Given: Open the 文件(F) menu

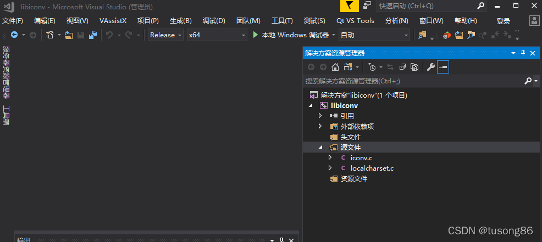Looking at the screenshot, I should pyautogui.click(x=13, y=21).
